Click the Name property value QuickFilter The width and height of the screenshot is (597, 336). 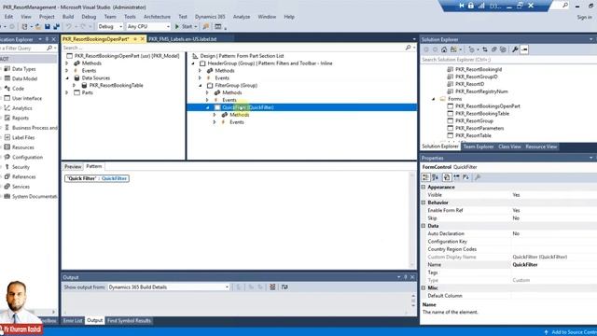tap(525, 264)
